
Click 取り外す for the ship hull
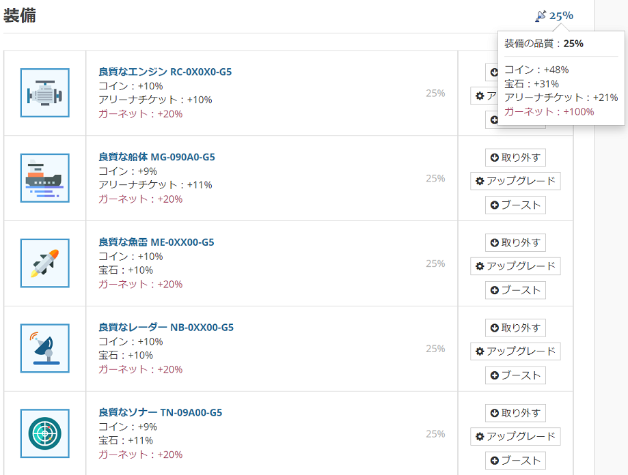[x=515, y=158]
